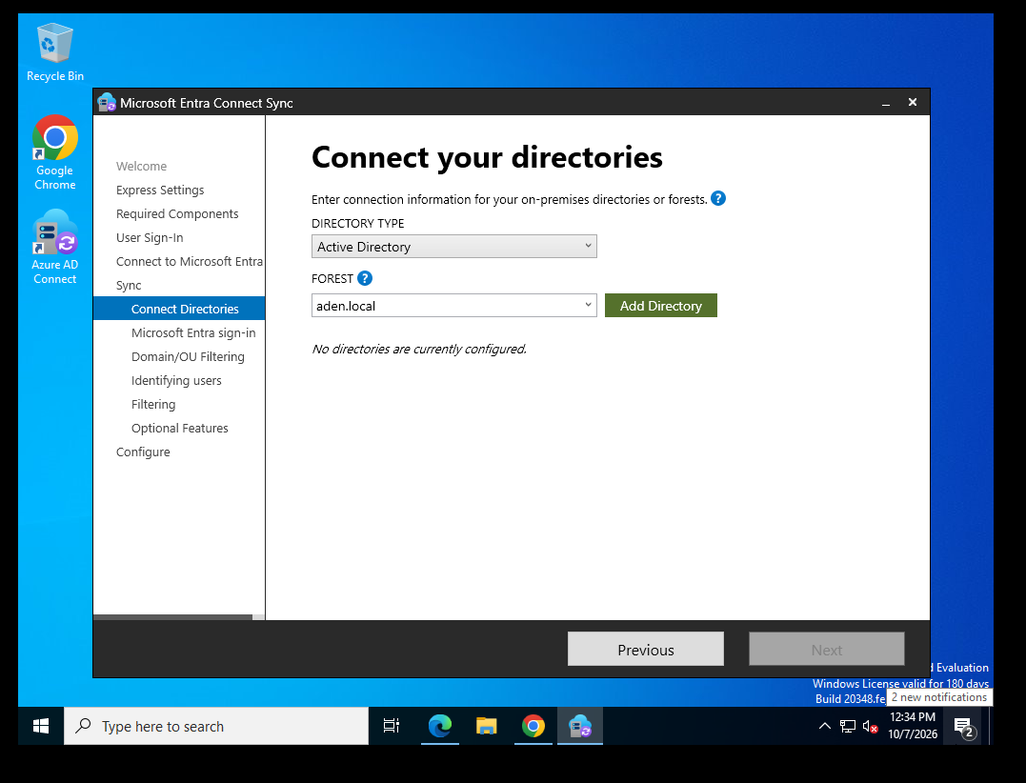This screenshot has width=1026, height=783.
Task: Click the Add Directory button
Action: click(x=661, y=306)
